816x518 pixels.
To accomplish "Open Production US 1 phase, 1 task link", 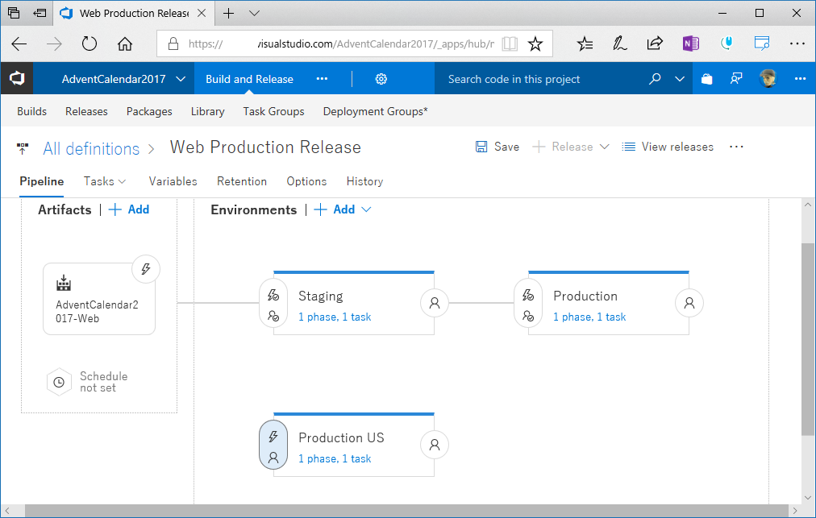I will tap(335, 458).
